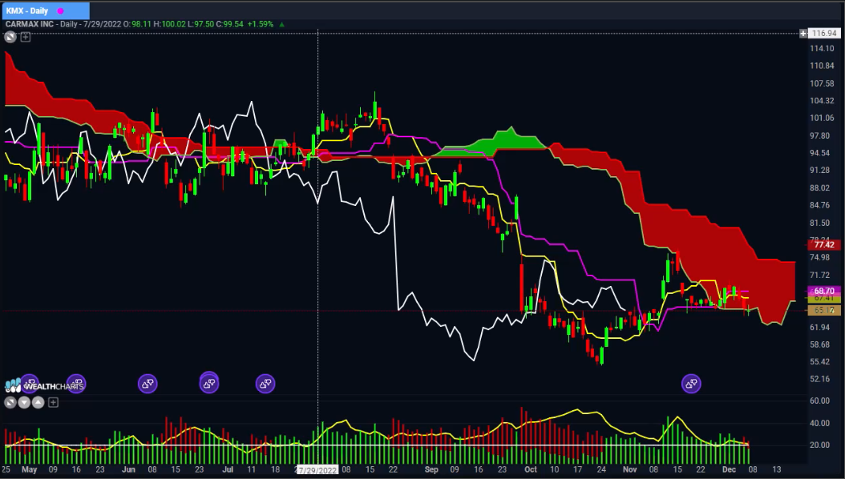Click the plus icon on the price pane
The image size is (845, 479).
point(26,37)
